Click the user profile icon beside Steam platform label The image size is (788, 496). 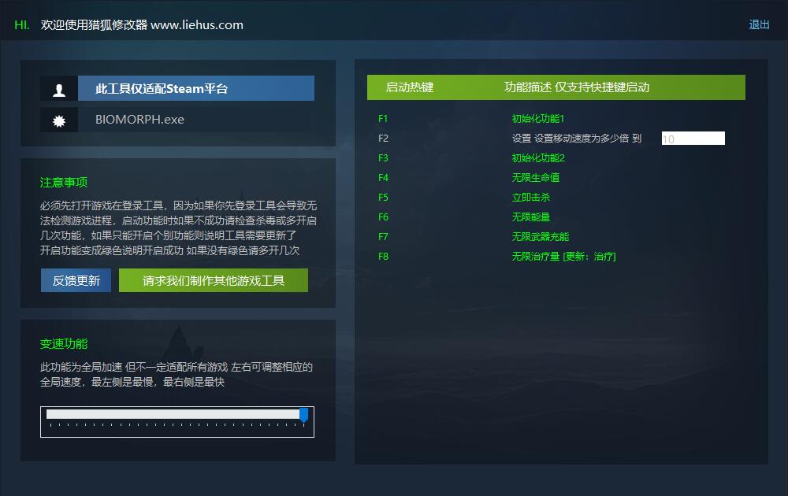pos(59,89)
